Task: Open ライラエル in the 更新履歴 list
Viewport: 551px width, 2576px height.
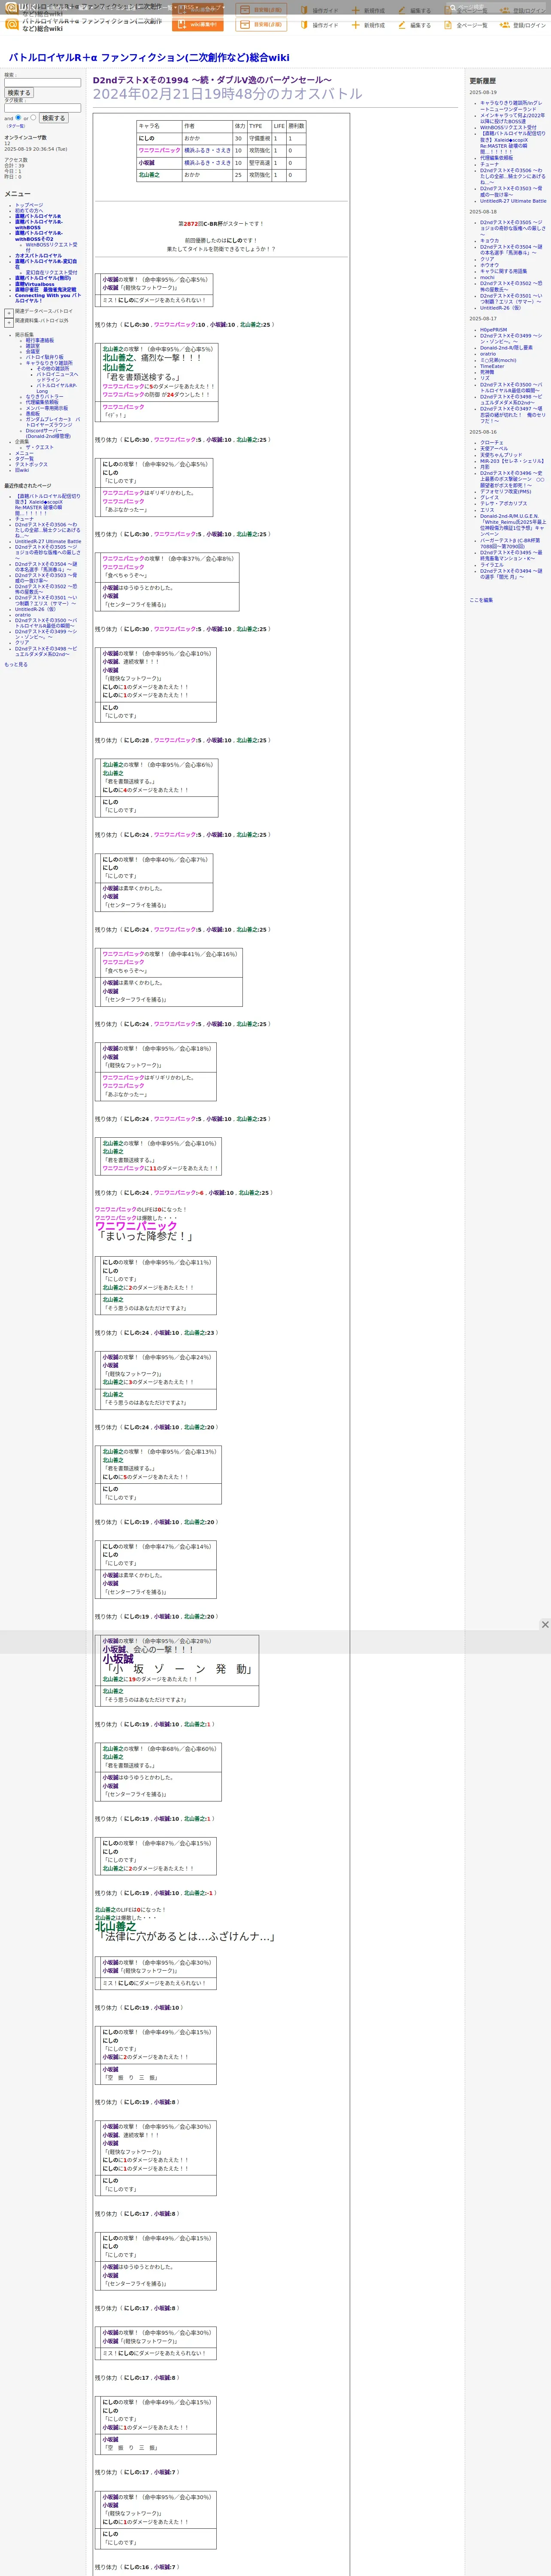Action: (x=492, y=565)
